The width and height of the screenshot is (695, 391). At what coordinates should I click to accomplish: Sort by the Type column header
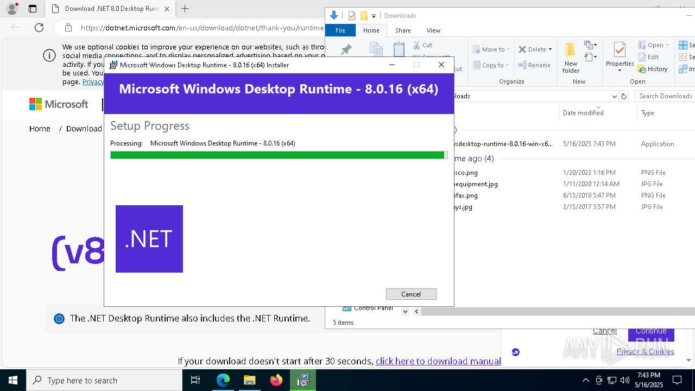(666, 113)
